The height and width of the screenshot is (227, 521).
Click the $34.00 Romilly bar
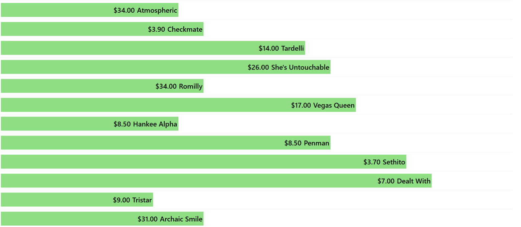tap(102, 86)
